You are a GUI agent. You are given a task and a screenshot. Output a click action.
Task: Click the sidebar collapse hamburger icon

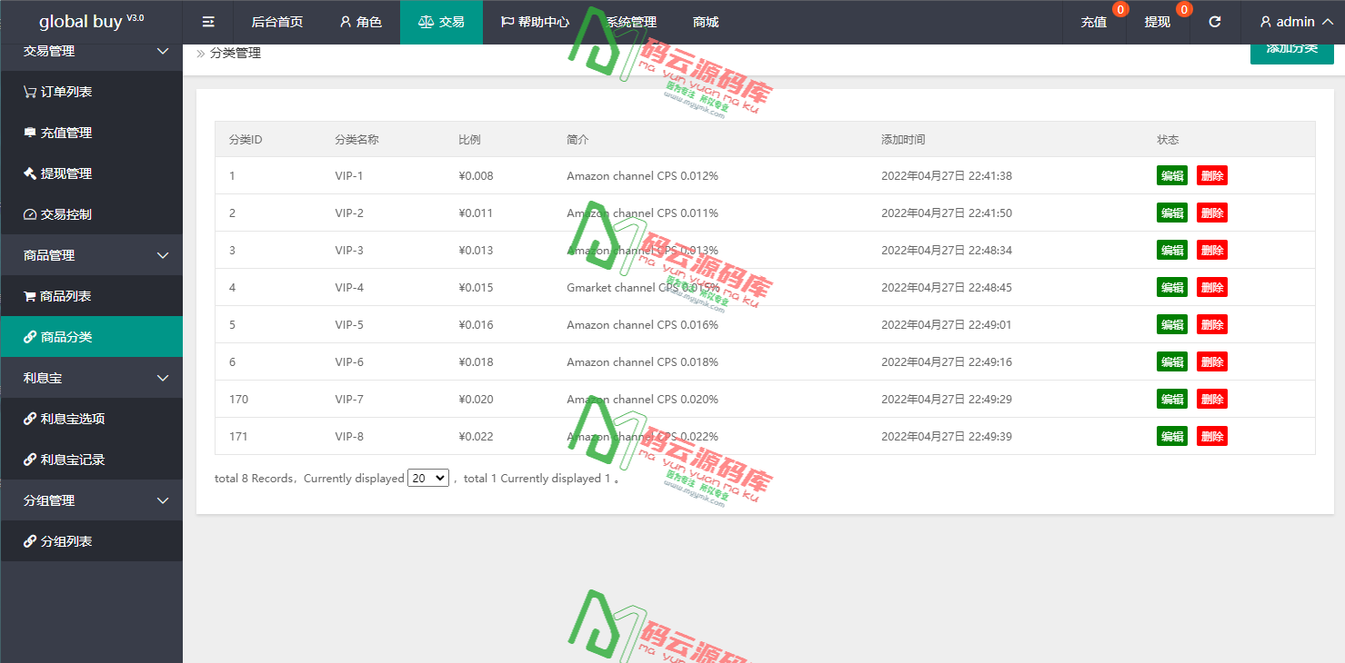point(208,22)
